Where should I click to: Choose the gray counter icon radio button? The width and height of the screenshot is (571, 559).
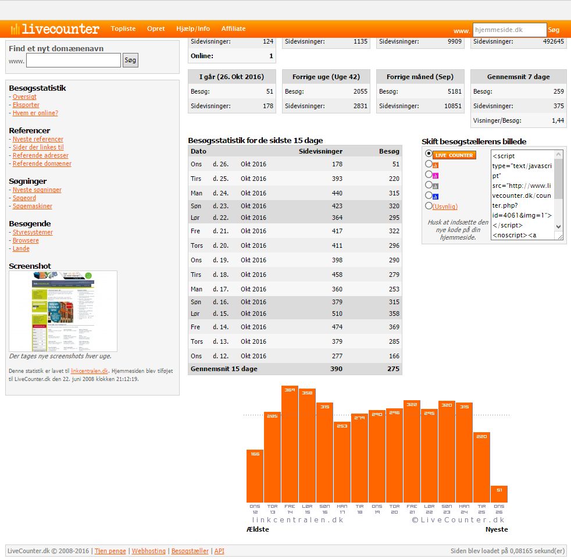coord(429,185)
